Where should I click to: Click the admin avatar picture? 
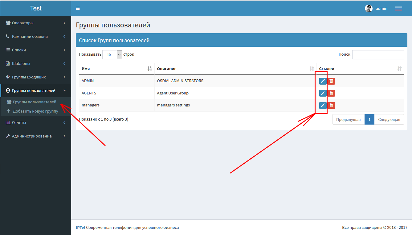(369, 8)
